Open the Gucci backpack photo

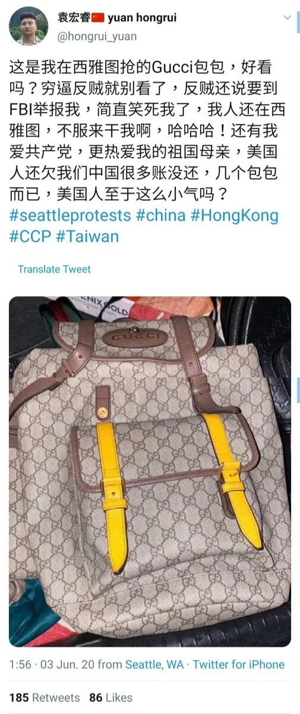click(x=150, y=471)
